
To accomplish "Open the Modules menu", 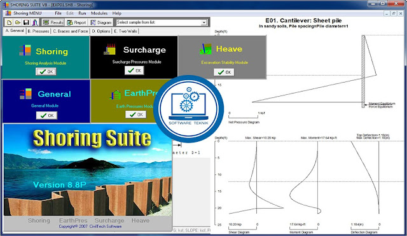I will coord(99,13).
